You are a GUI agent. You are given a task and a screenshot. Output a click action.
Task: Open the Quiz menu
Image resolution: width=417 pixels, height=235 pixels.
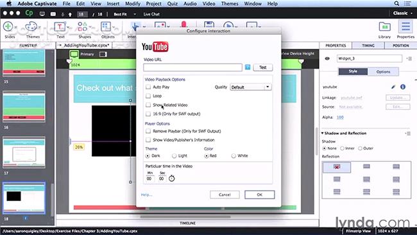tap(173, 4)
